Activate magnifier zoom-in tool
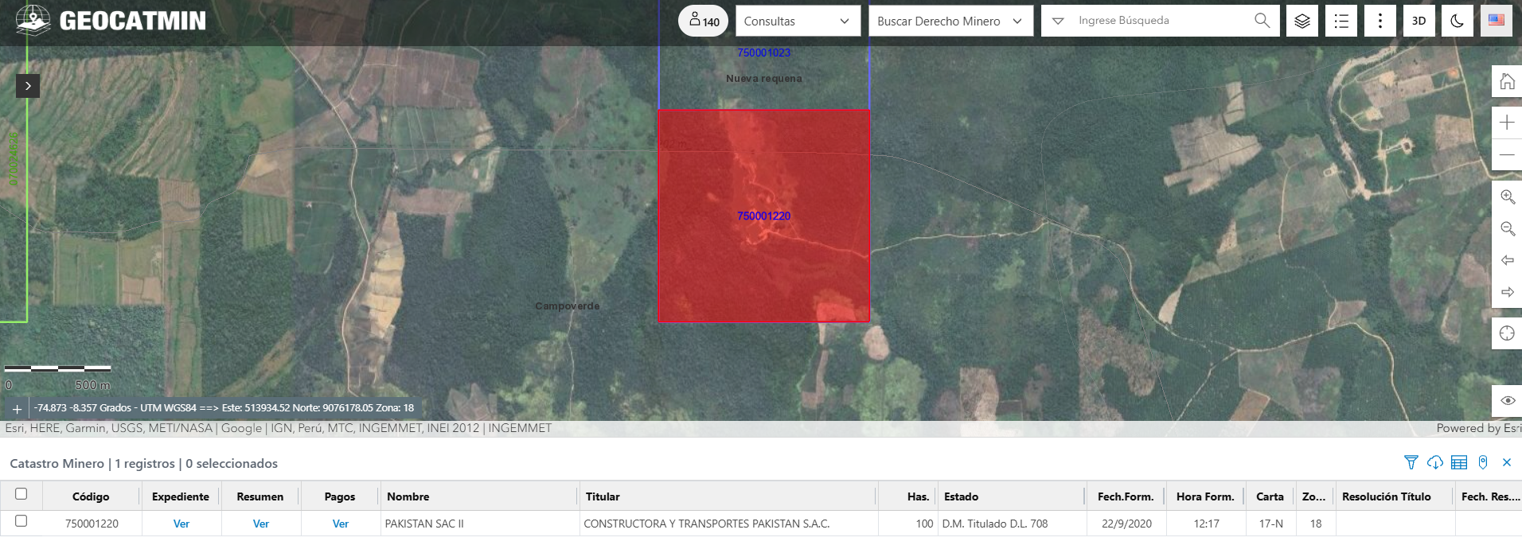 [1507, 197]
